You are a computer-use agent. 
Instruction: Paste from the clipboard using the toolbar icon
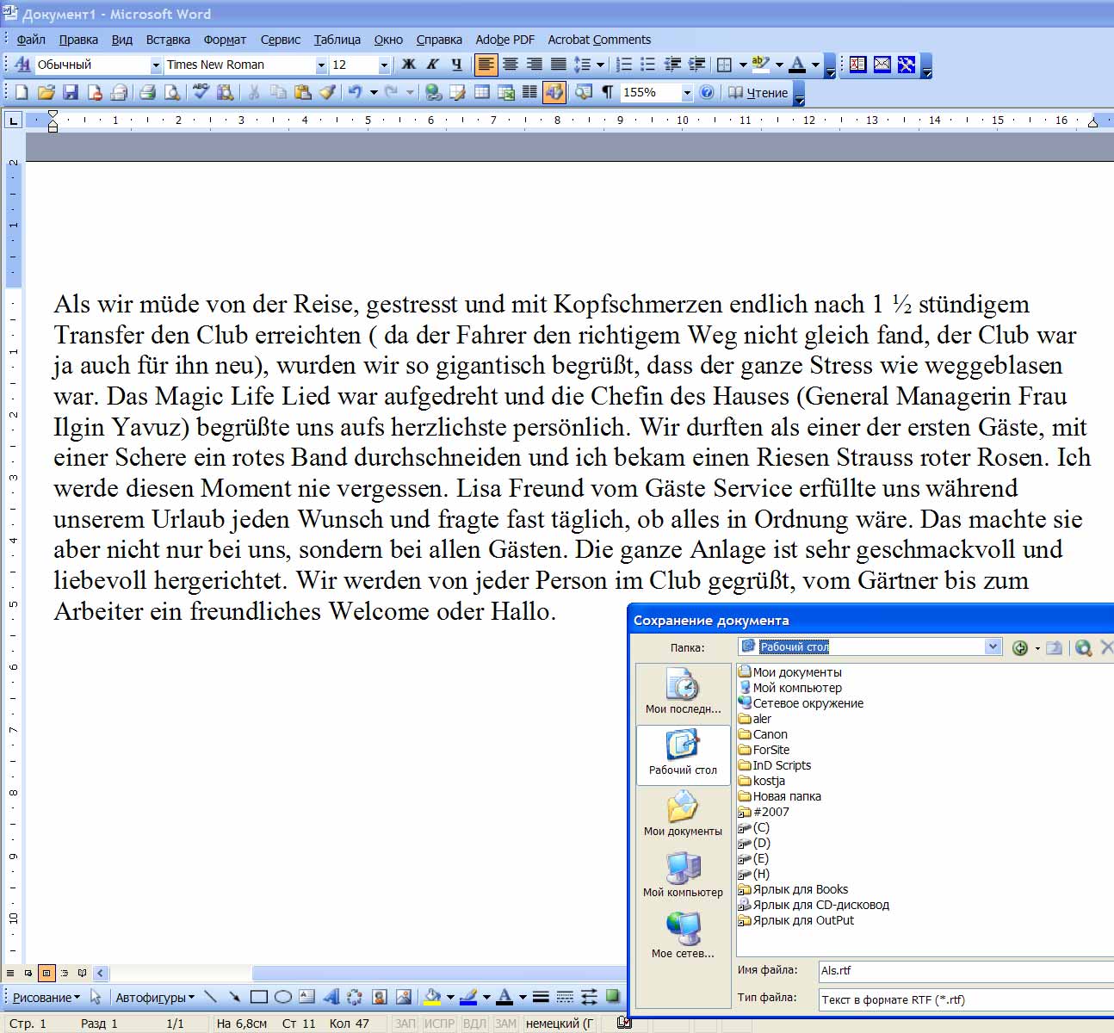(x=302, y=92)
